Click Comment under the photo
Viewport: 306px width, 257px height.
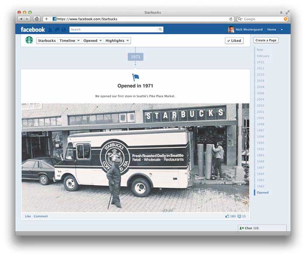(x=41, y=216)
